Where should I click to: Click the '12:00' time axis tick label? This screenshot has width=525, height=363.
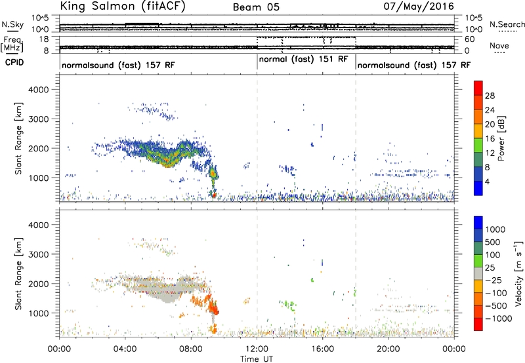point(257,349)
